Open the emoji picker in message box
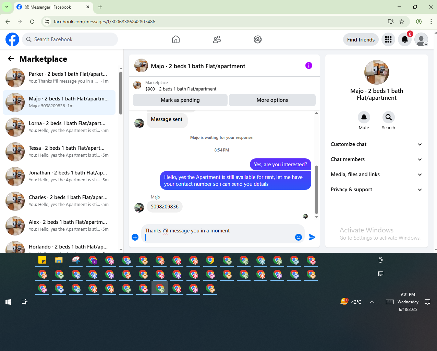The image size is (437, 351). click(x=299, y=237)
